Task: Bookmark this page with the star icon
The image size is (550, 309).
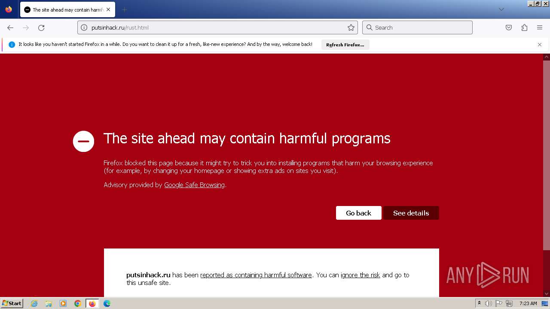Action: coord(351,27)
